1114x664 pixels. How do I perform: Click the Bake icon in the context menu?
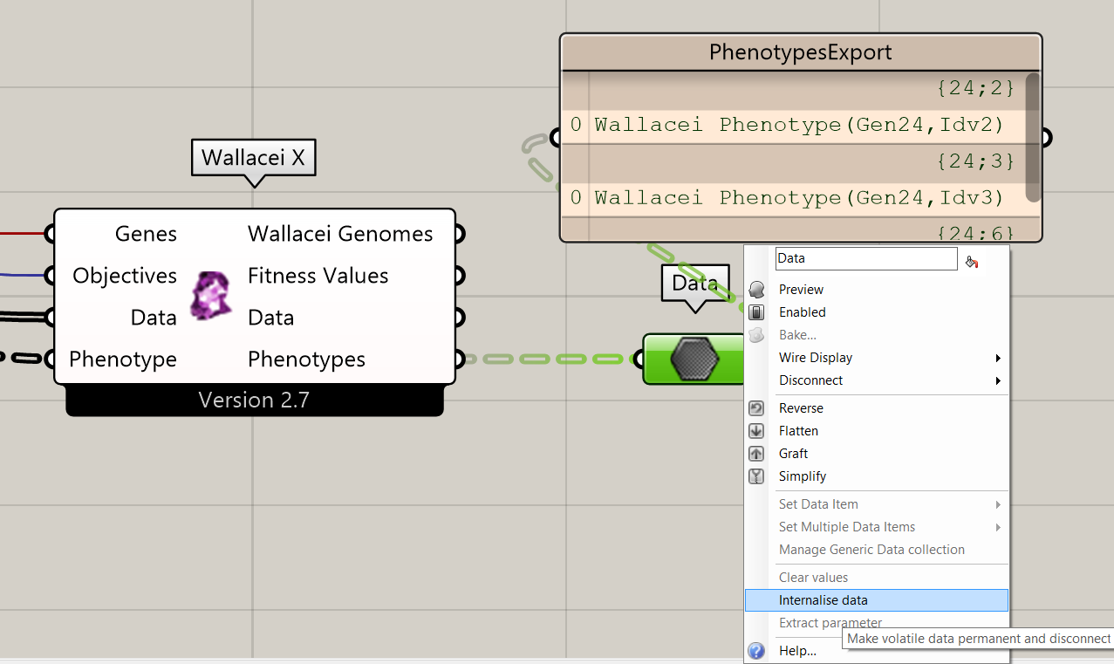(756, 334)
